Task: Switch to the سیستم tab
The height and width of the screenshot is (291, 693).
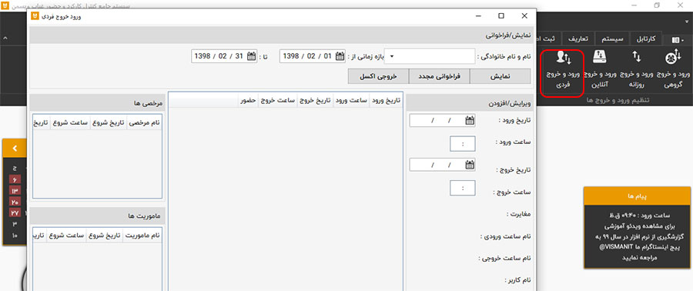Action: [613, 38]
